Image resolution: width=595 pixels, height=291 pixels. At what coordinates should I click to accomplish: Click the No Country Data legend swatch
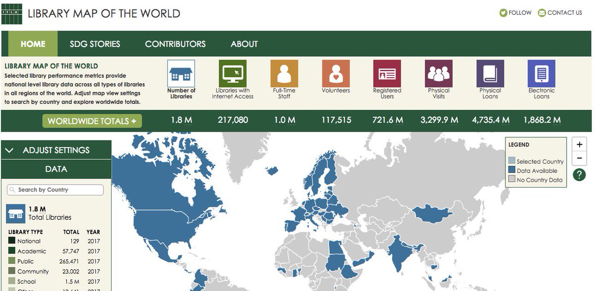[x=512, y=180]
